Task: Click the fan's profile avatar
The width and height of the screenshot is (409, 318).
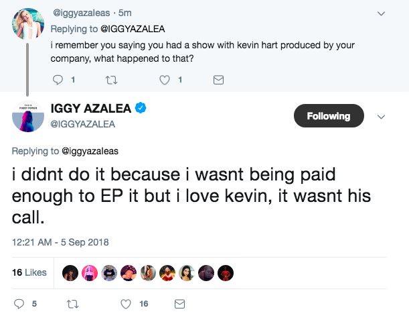Action: [27, 25]
